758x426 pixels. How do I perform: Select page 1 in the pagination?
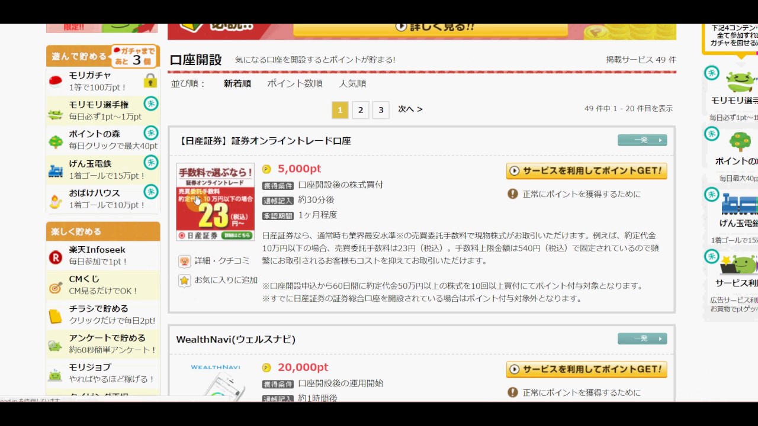point(340,110)
